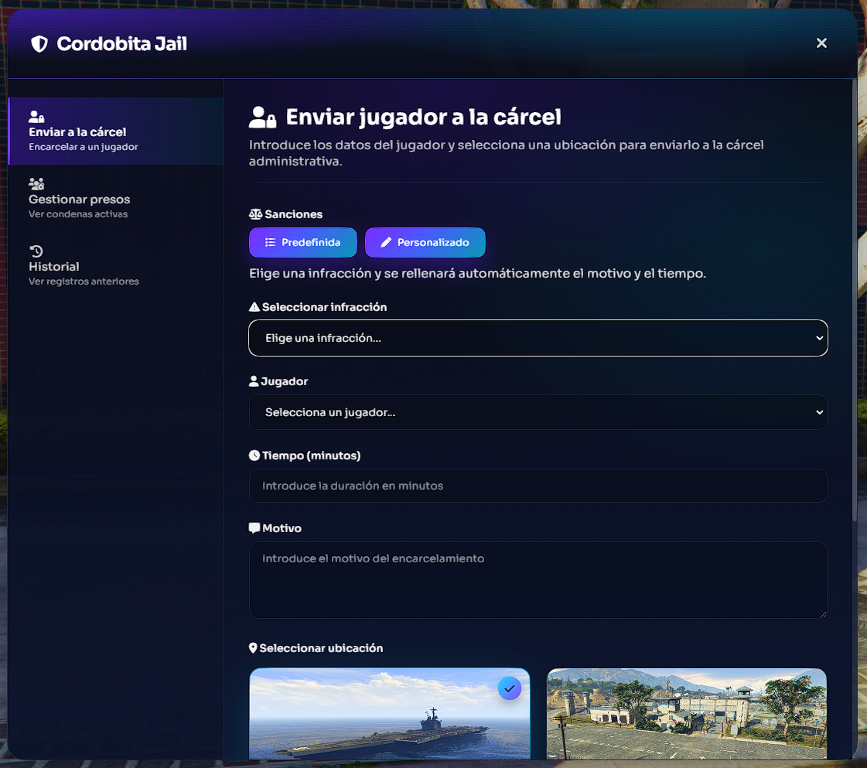Click the Seleccionar ubicación label
867x768 pixels.
(321, 648)
